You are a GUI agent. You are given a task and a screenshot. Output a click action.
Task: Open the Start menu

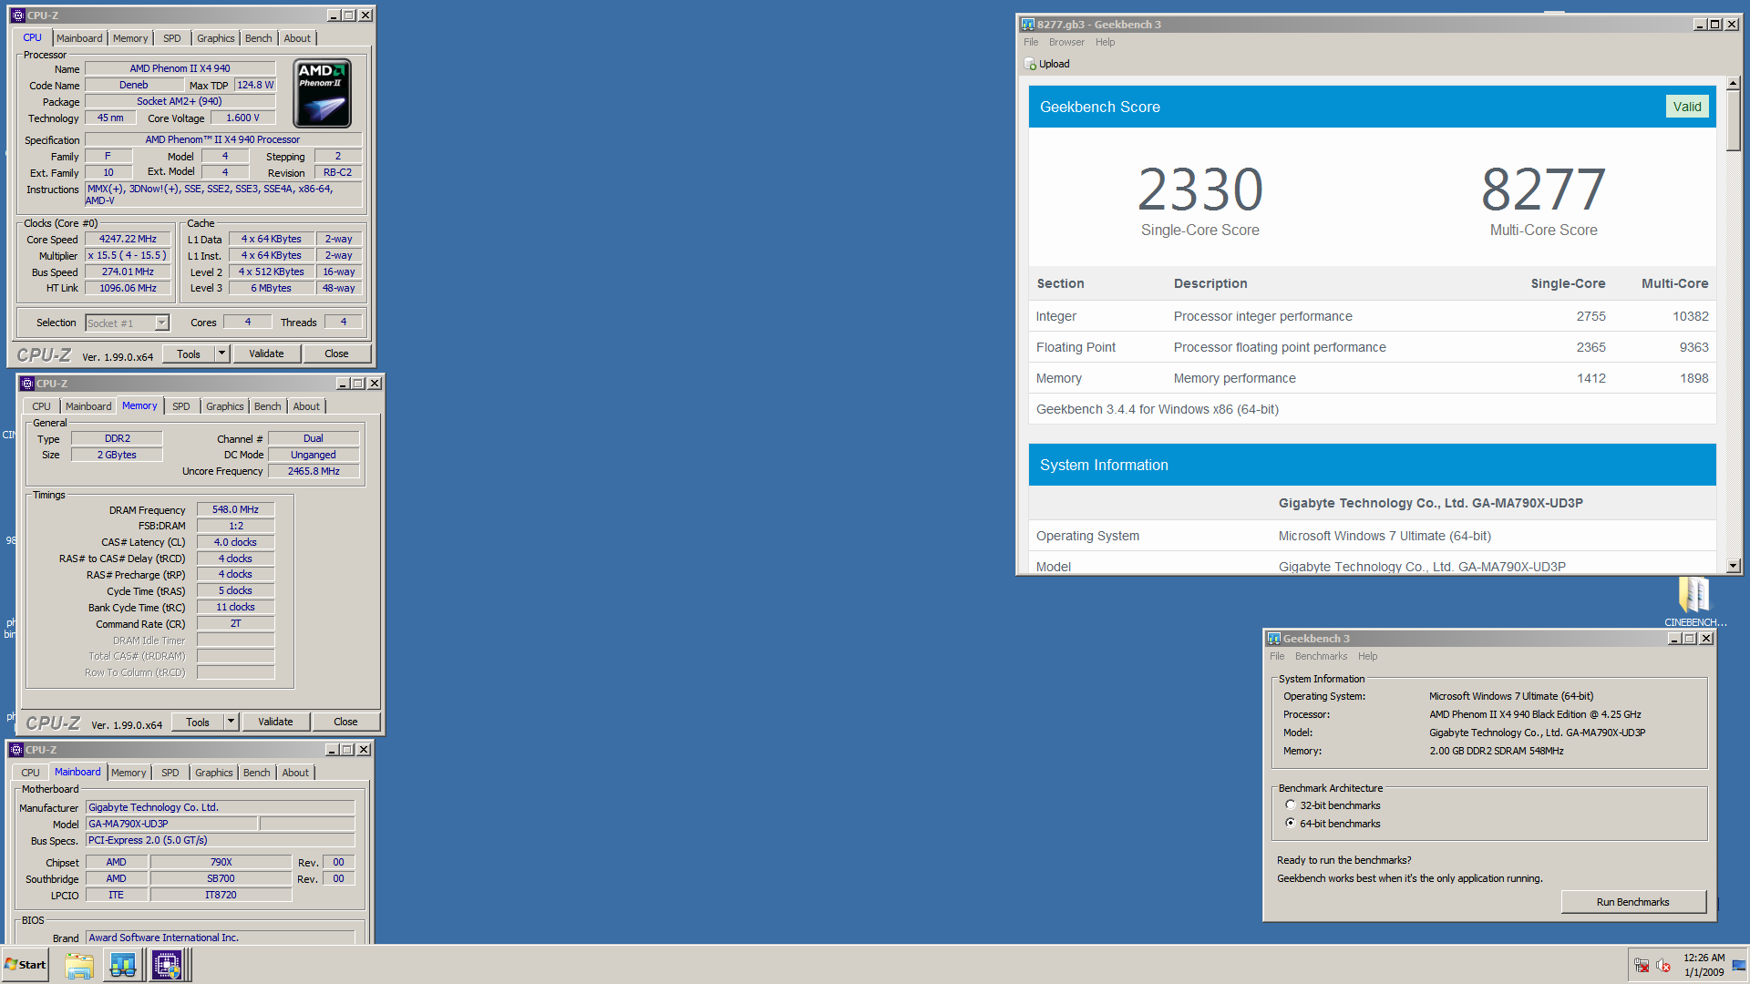click(x=26, y=965)
